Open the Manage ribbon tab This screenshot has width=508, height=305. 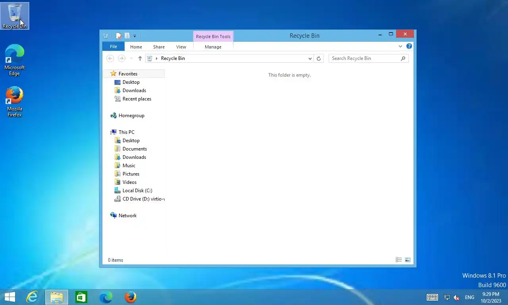[x=213, y=47]
